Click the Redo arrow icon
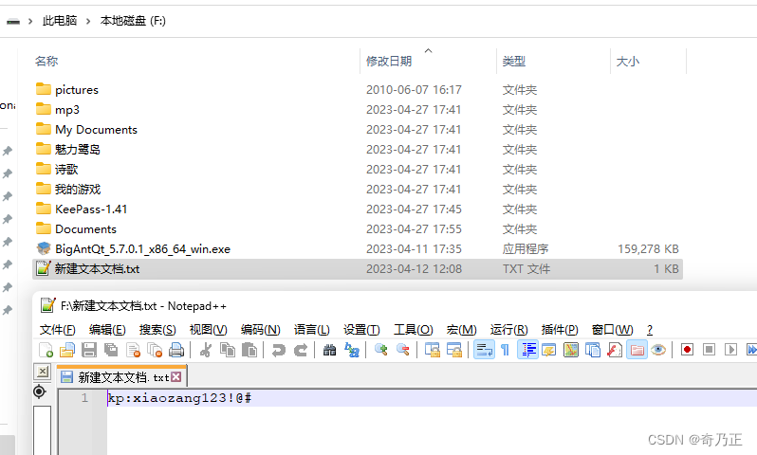This screenshot has width=757, height=455. tap(301, 350)
